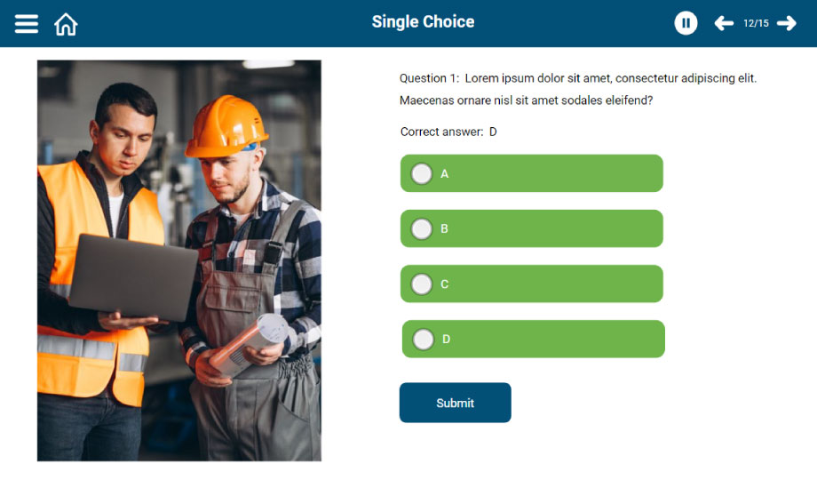
Task: Go to the home screen
Action: pyautogui.click(x=66, y=24)
